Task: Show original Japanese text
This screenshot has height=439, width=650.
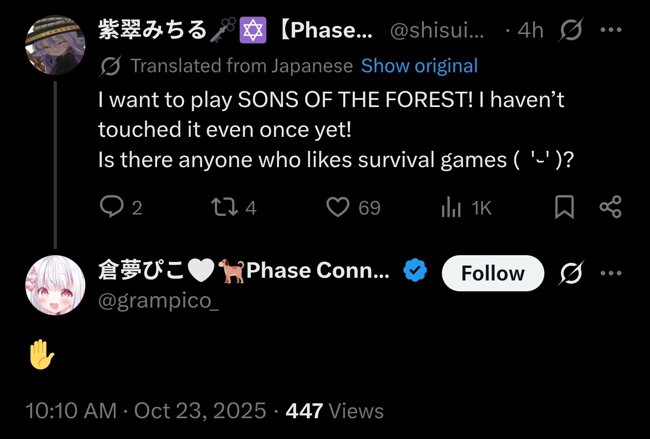Action: [x=419, y=66]
